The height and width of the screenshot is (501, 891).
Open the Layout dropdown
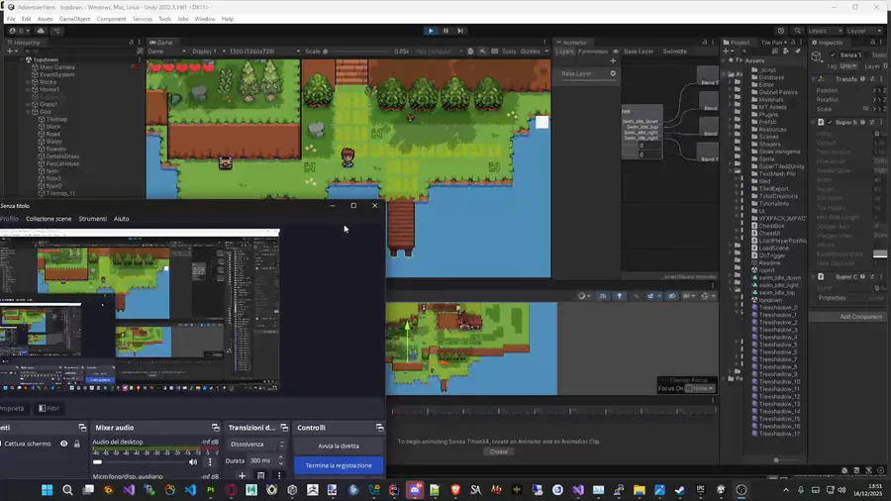pos(863,31)
